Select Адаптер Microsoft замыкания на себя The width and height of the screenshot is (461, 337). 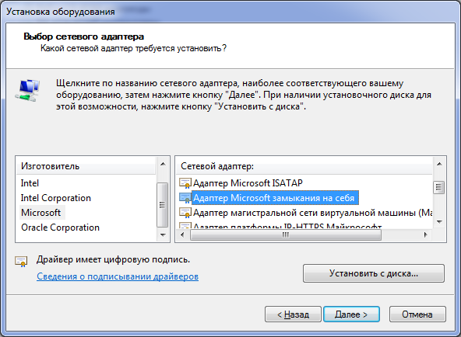point(274,198)
